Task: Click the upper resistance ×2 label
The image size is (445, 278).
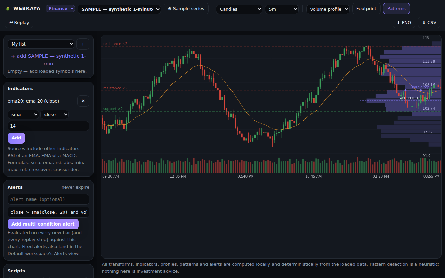Action: point(115,44)
